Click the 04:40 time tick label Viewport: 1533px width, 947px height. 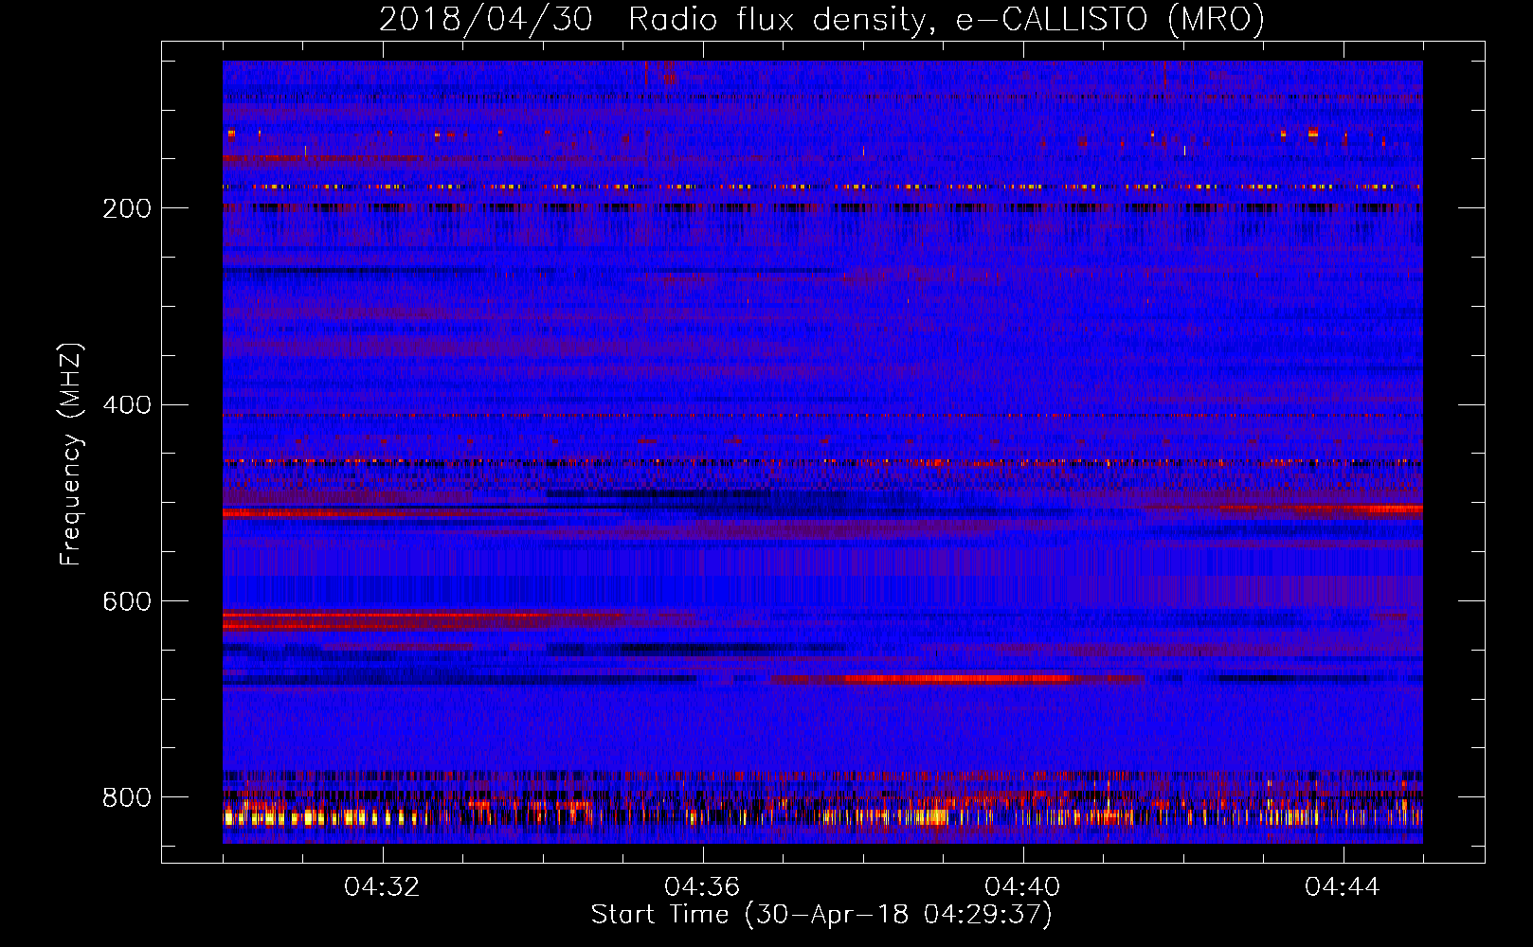[1022, 887]
